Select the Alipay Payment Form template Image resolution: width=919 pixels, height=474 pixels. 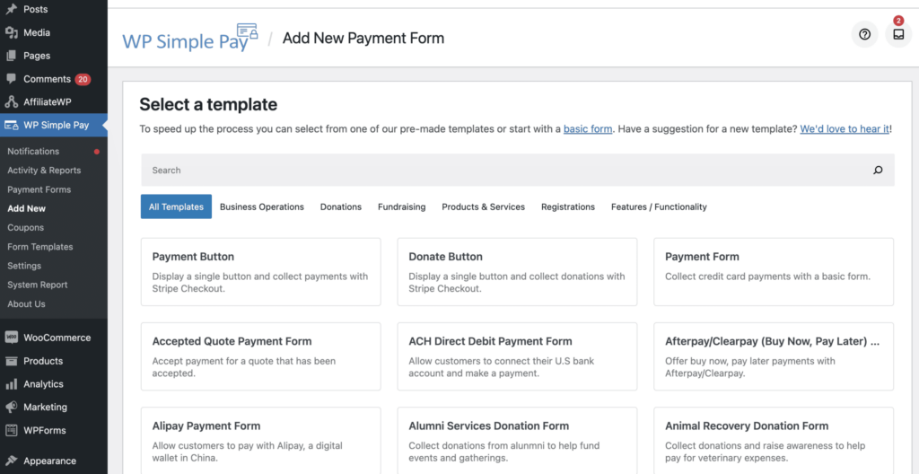pyautogui.click(x=261, y=441)
